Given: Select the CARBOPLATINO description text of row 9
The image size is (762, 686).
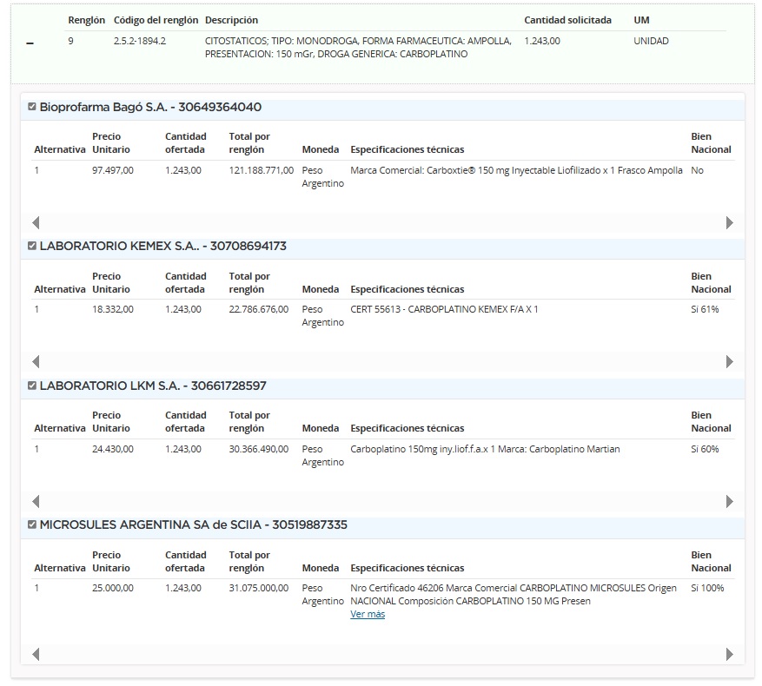Looking at the screenshot, I should pos(358,47).
